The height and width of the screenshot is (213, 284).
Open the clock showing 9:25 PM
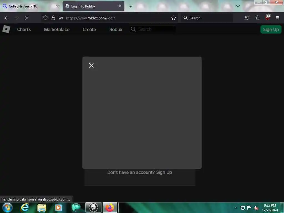(x=270, y=208)
